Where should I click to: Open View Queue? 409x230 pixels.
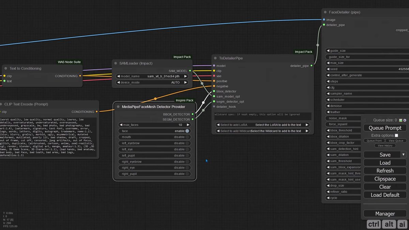click(396, 140)
